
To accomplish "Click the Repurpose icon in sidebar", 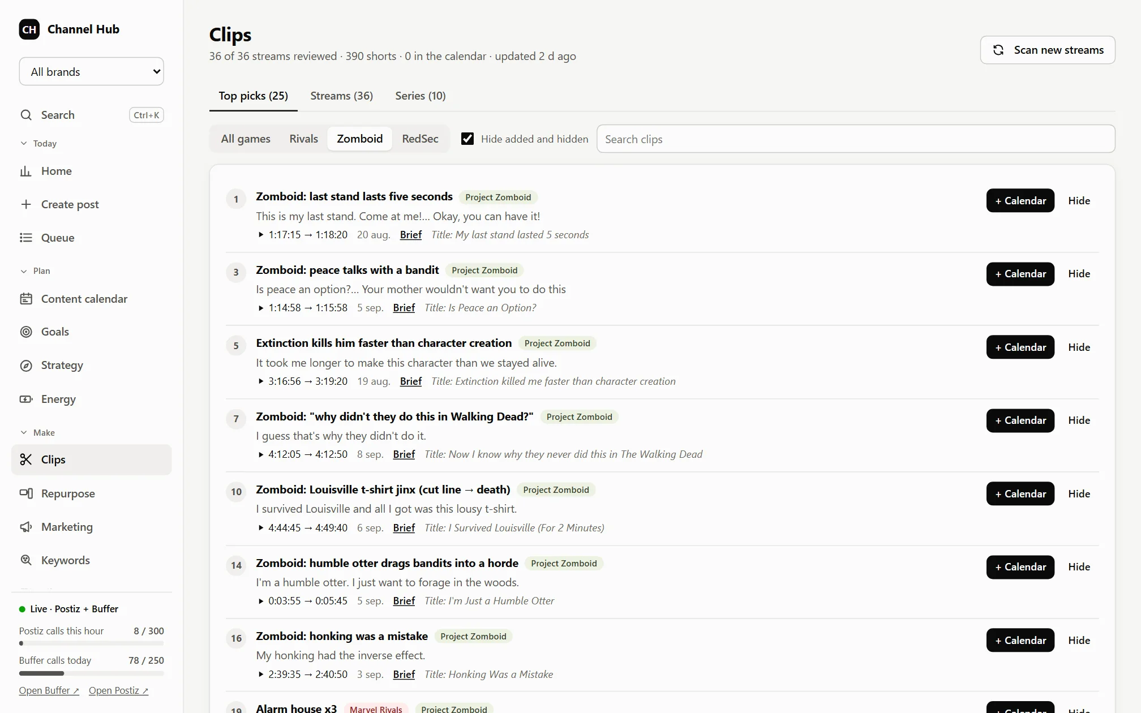I will [26, 493].
